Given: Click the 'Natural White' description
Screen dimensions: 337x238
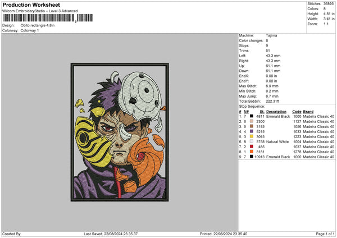Looking at the screenshot, I should point(277,142).
